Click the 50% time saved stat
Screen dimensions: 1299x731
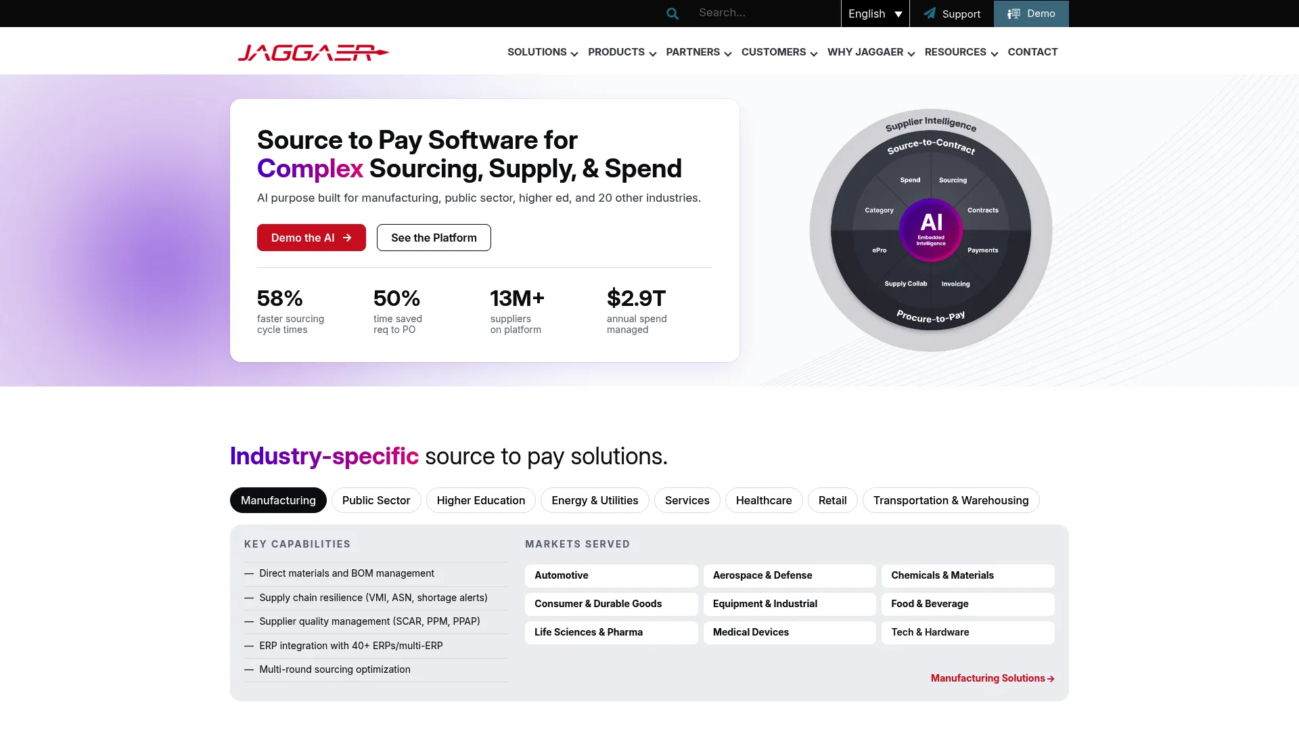398,311
